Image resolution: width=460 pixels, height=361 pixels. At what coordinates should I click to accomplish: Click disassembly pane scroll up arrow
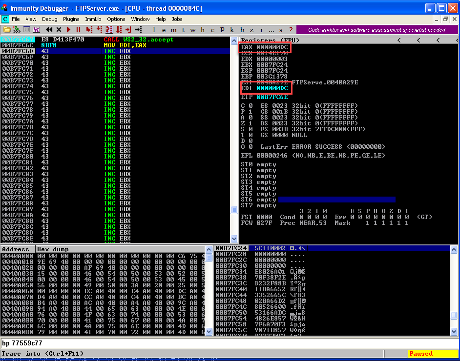[234, 40]
